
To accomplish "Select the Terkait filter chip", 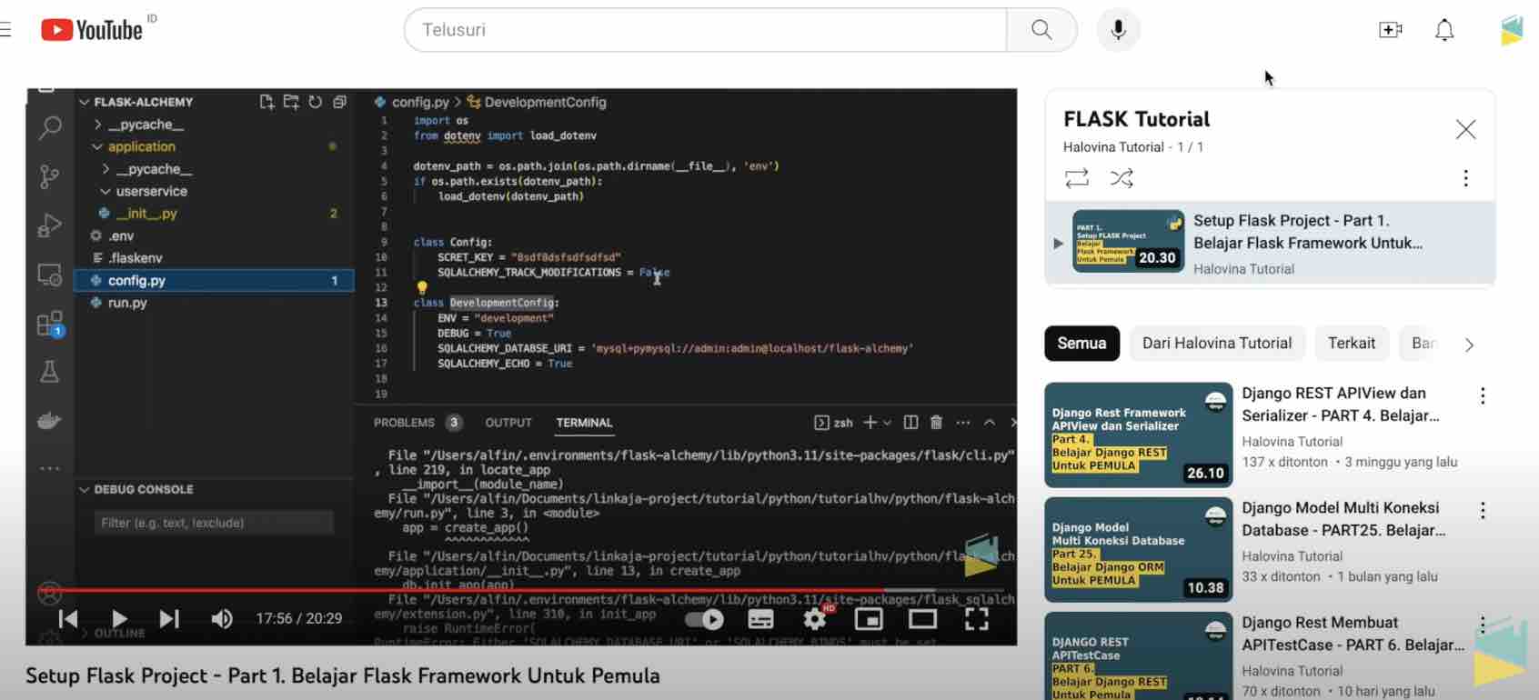I will 1352,344.
